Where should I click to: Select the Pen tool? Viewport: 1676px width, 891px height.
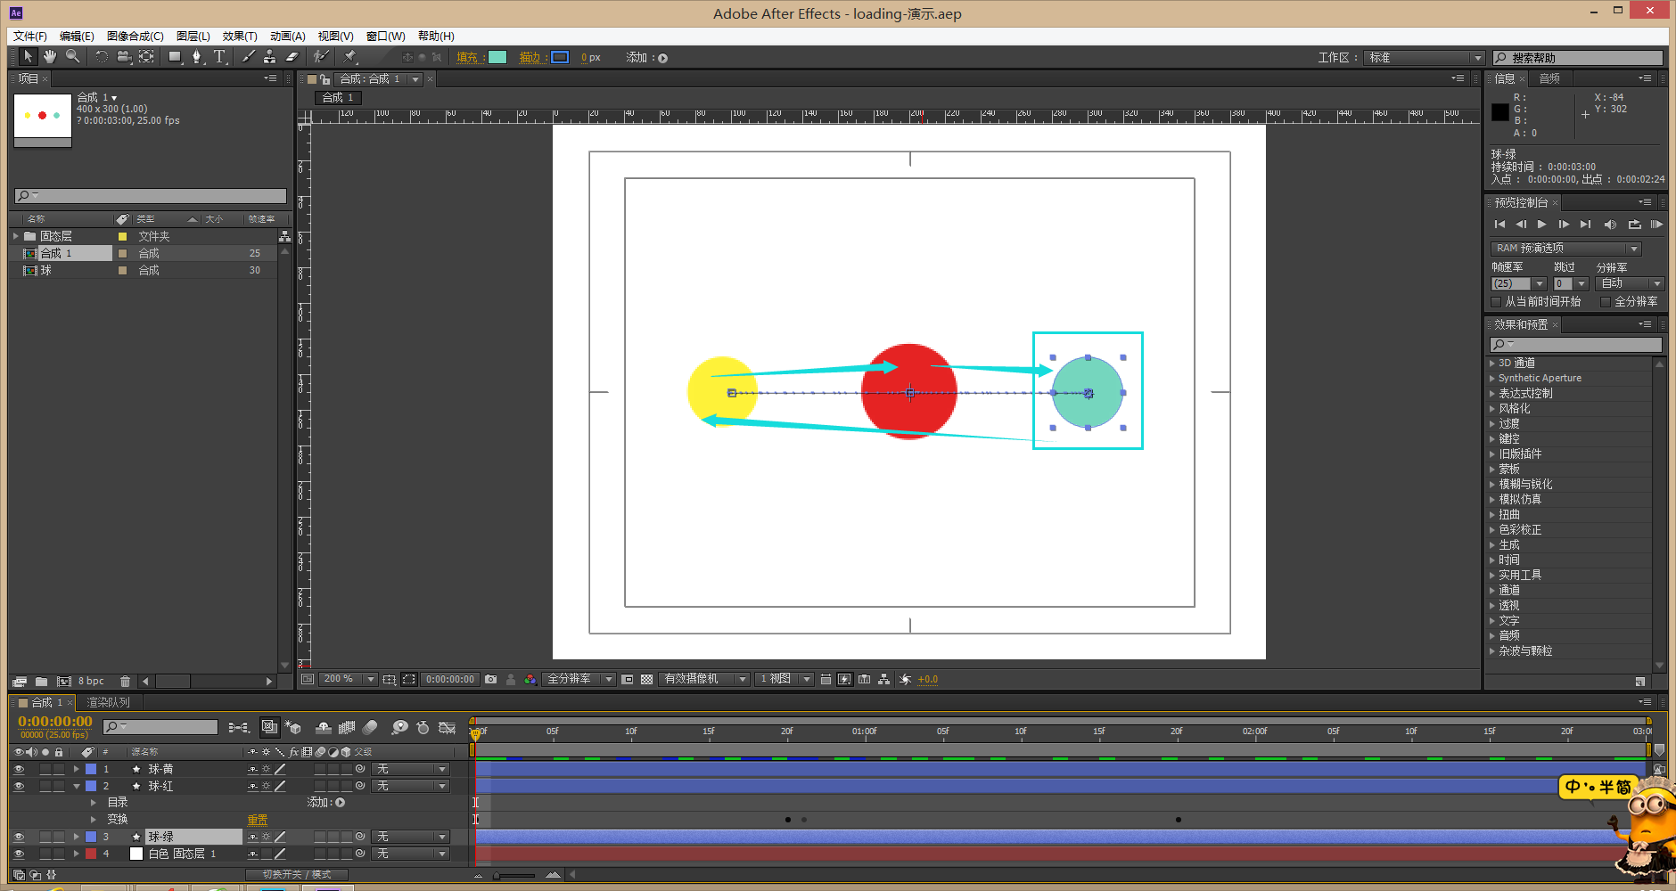click(x=197, y=57)
